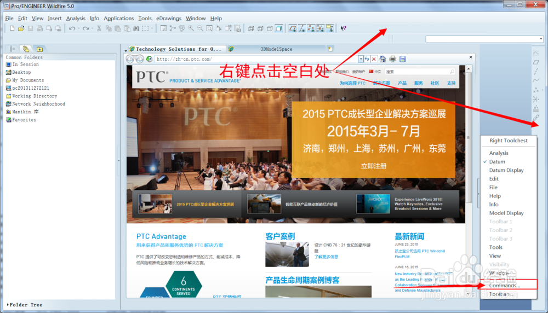The image size is (548, 313).
Task: Open the File menu
Action: click(9, 18)
